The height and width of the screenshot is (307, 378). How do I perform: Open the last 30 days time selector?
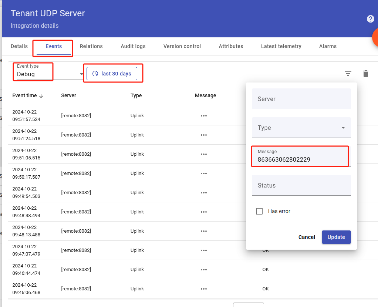pos(112,74)
